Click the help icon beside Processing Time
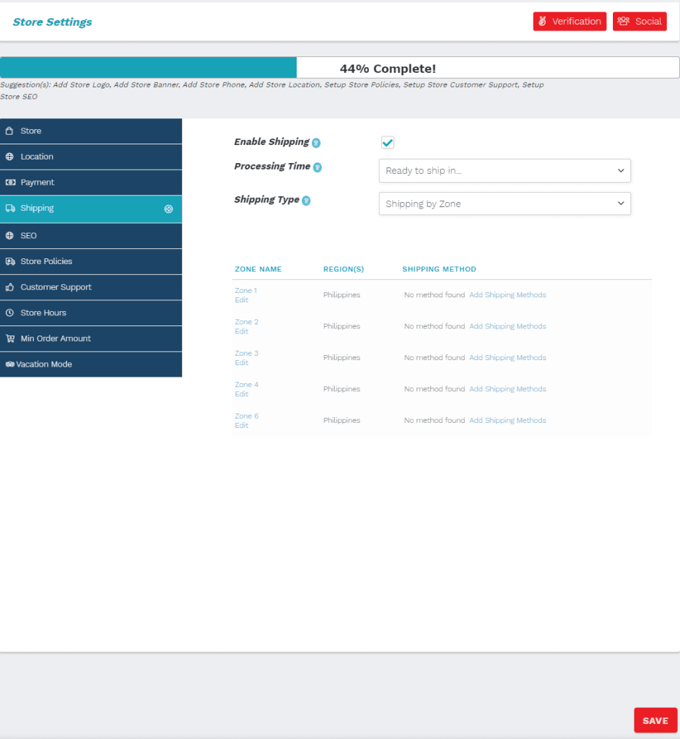The height and width of the screenshot is (739, 680). click(318, 167)
